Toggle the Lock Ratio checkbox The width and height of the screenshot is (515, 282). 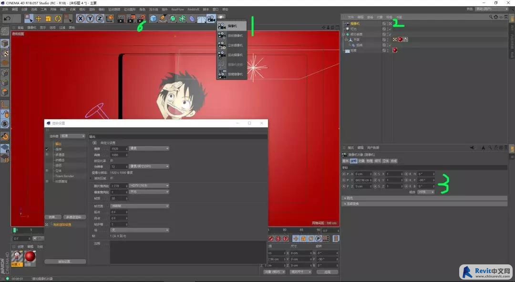coord(112,161)
